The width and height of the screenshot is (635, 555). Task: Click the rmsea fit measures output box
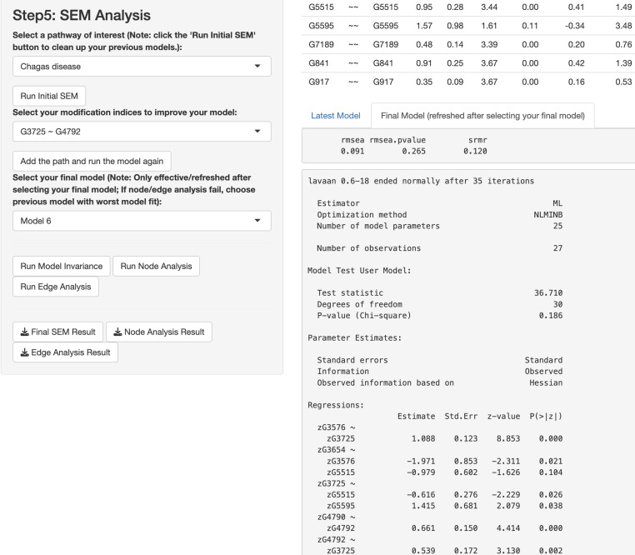pyautogui.click(x=468, y=146)
